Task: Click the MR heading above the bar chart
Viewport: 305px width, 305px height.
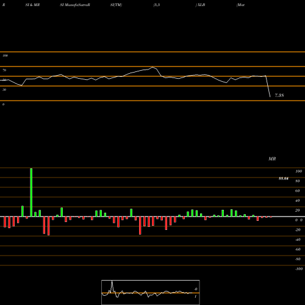Action: 272,159
